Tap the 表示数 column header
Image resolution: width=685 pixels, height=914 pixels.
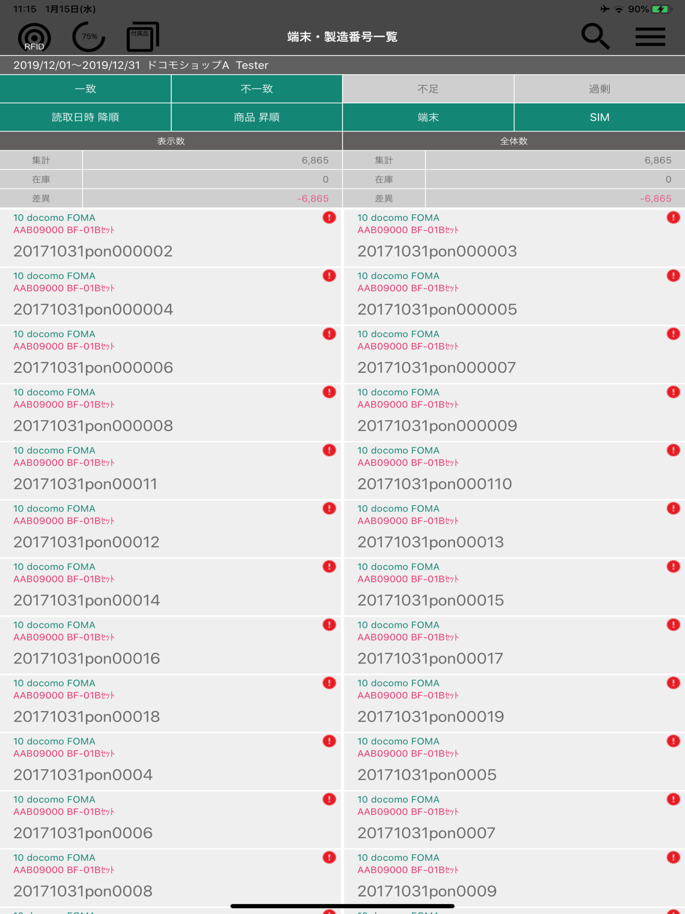[x=171, y=141]
